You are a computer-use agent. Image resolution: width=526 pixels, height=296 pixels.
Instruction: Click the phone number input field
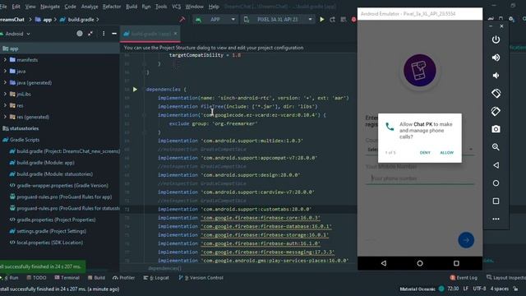(420, 178)
